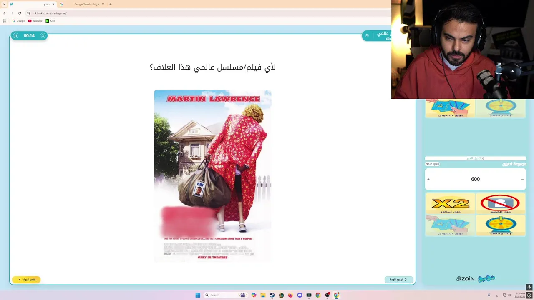Reload the page

point(19,13)
